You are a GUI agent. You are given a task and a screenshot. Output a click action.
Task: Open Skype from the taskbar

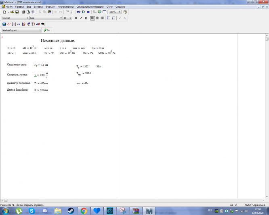tap(32, 211)
